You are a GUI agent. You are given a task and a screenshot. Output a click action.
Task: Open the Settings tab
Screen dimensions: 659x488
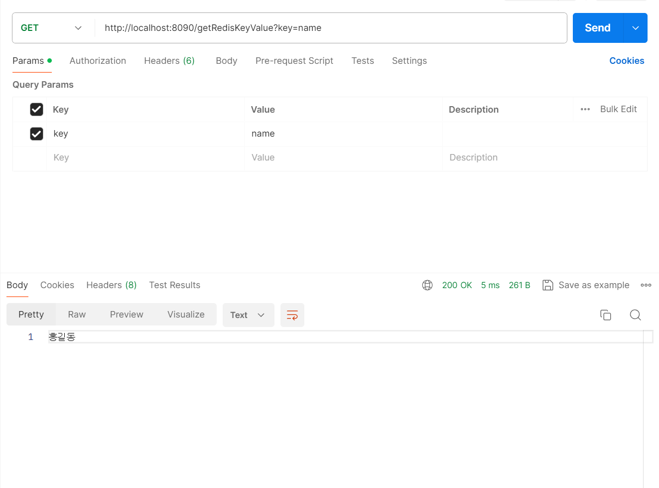(x=409, y=61)
